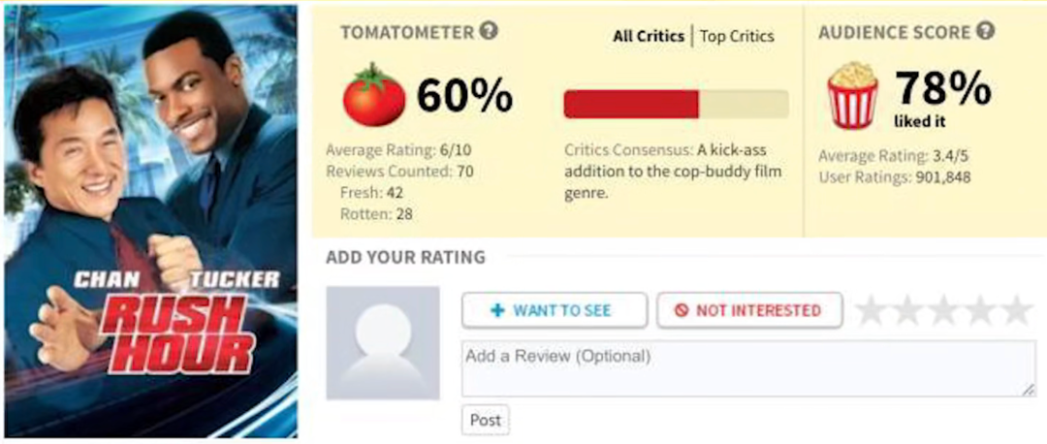Click the popcorn bucket icon
This screenshot has width=1047, height=444.
click(x=852, y=94)
